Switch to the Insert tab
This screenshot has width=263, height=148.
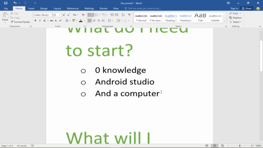tap(31, 8)
